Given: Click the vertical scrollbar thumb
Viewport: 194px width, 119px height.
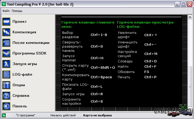Looking at the screenshot, I should [190, 87].
